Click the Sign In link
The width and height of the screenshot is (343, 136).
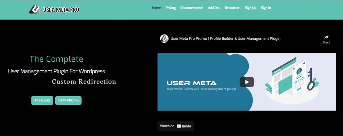[266, 8]
